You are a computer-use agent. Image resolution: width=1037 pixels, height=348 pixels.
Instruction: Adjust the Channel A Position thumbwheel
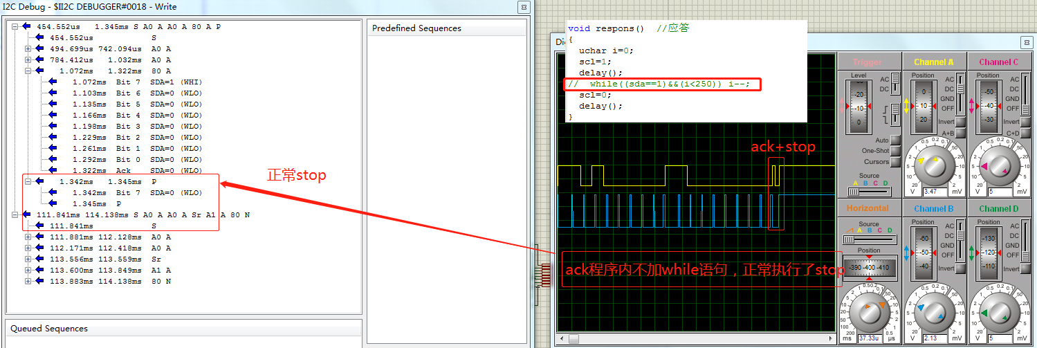click(924, 107)
